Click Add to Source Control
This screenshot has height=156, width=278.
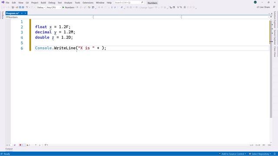click(232, 154)
